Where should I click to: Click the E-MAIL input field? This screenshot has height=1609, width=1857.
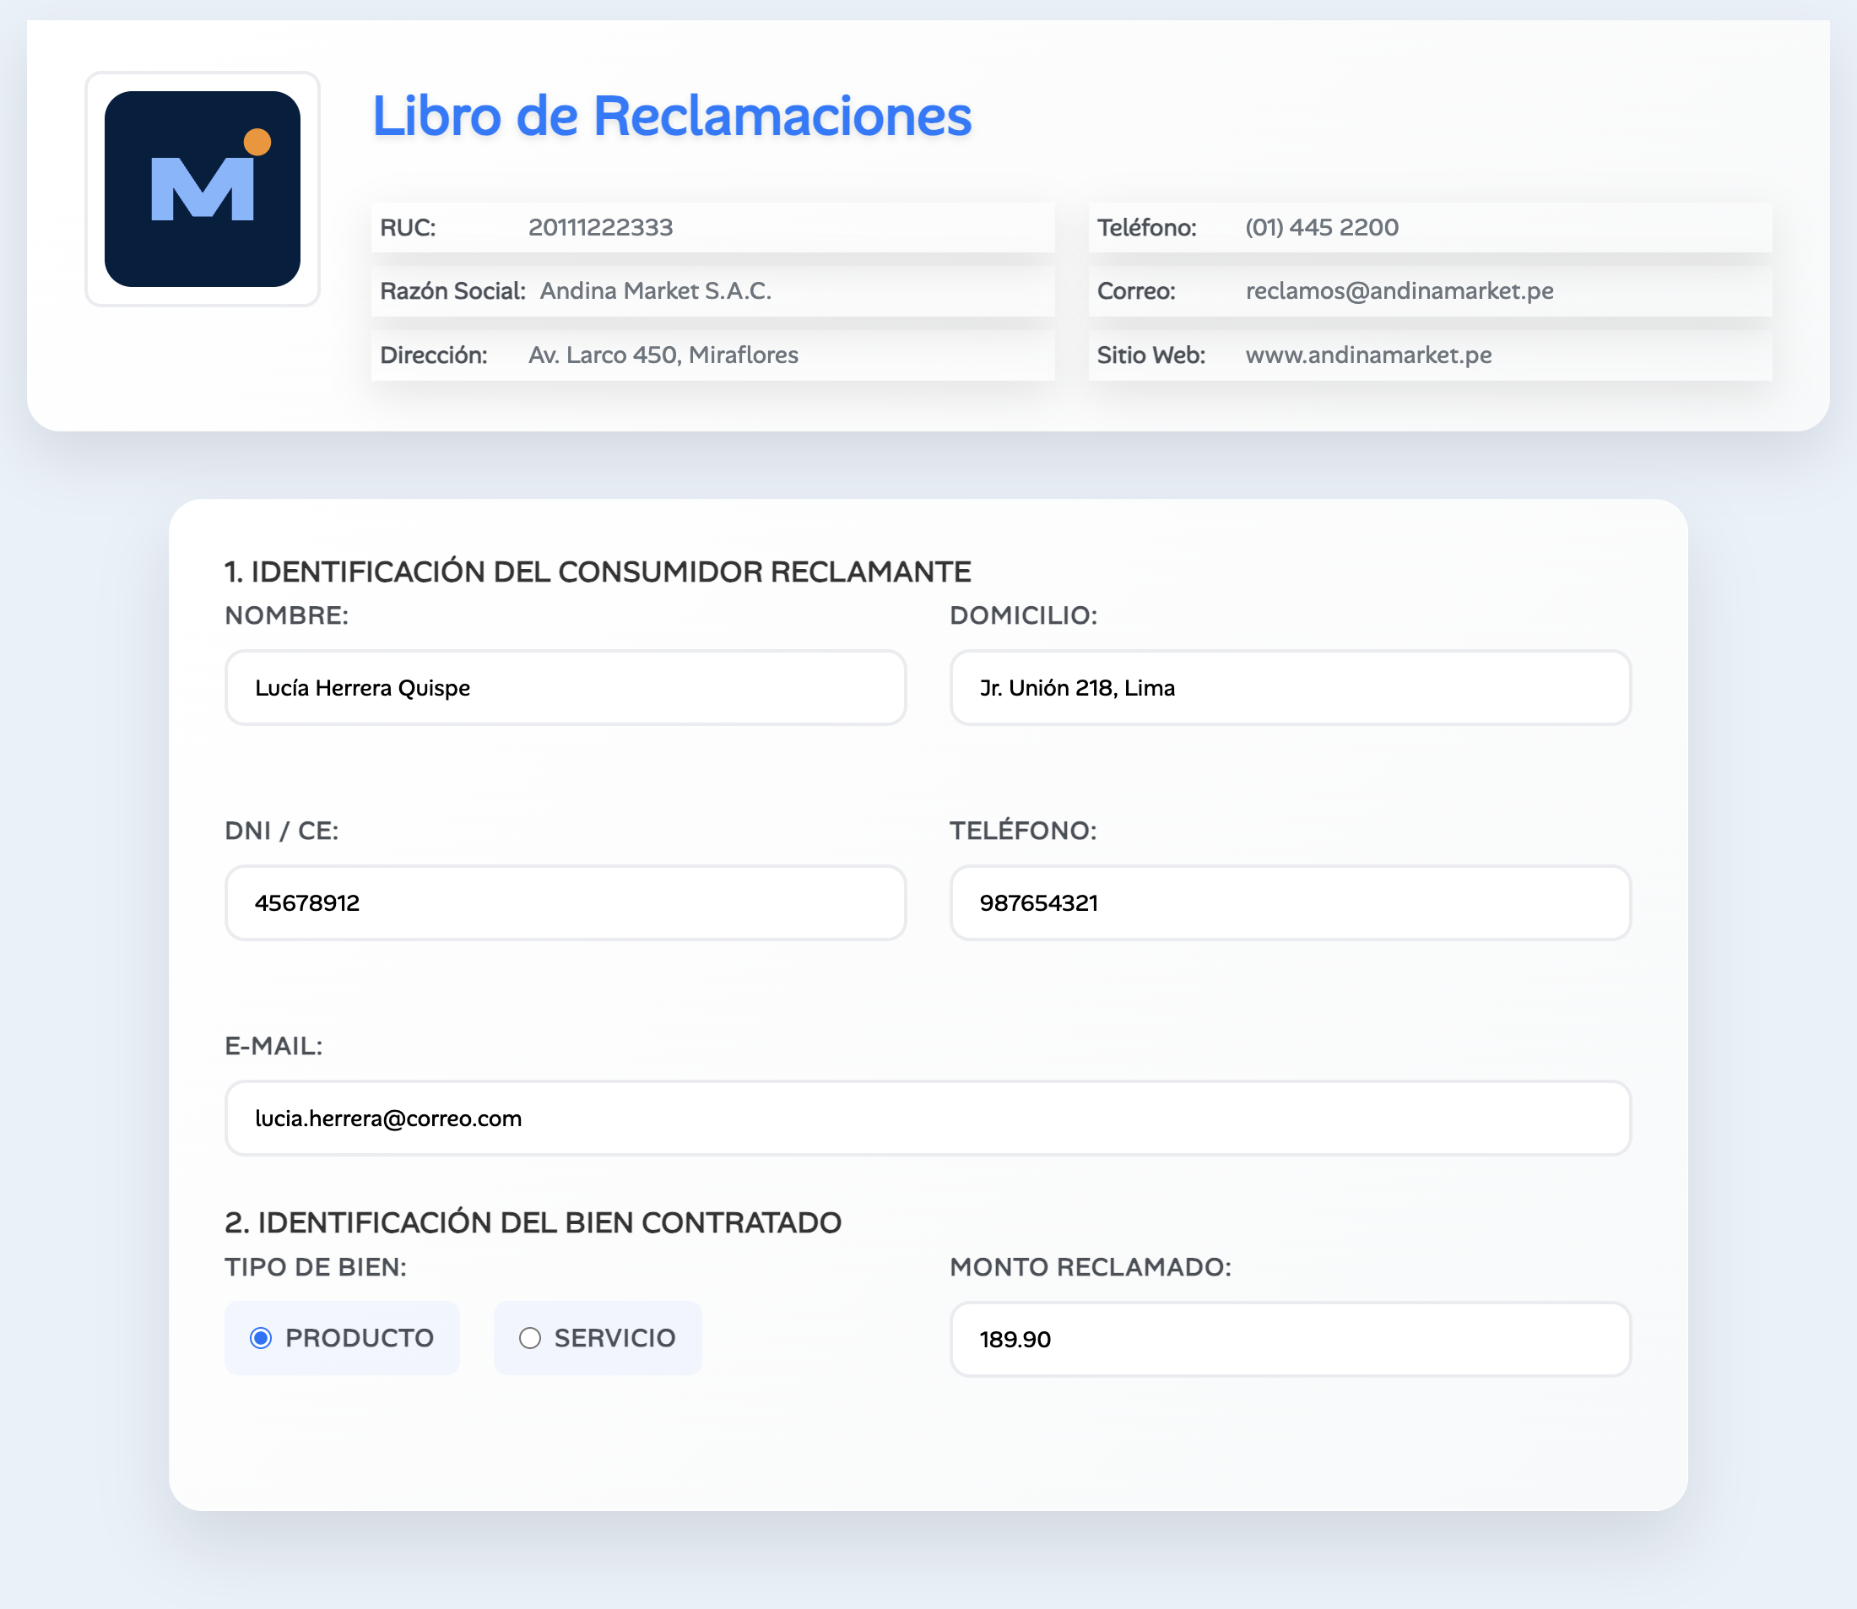928,1118
